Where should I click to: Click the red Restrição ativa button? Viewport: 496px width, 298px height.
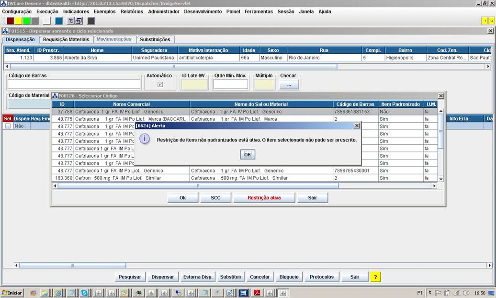coord(264,198)
